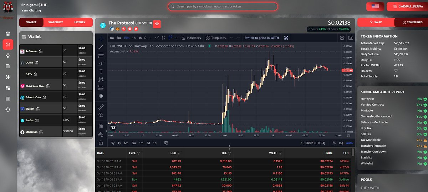Open the THE column filter
Screen dimensions: 428x192
point(229,153)
